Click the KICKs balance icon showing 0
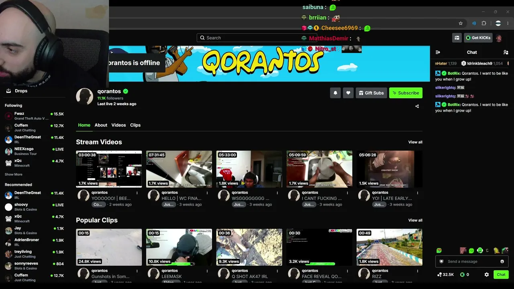Image resolution: width=514 pixels, height=289 pixels. pos(462,275)
